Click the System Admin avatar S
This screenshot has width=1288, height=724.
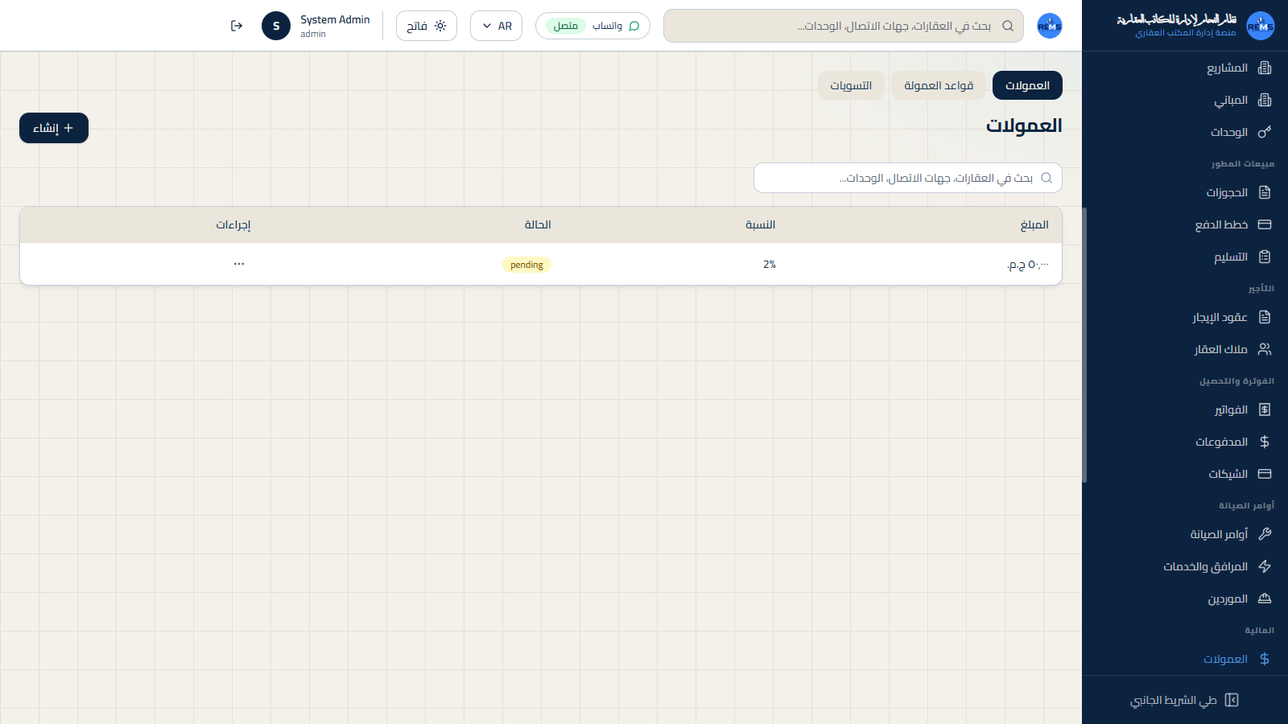coord(276,26)
